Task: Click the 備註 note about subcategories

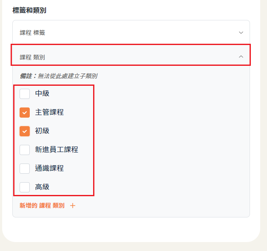Action: (x=59, y=76)
